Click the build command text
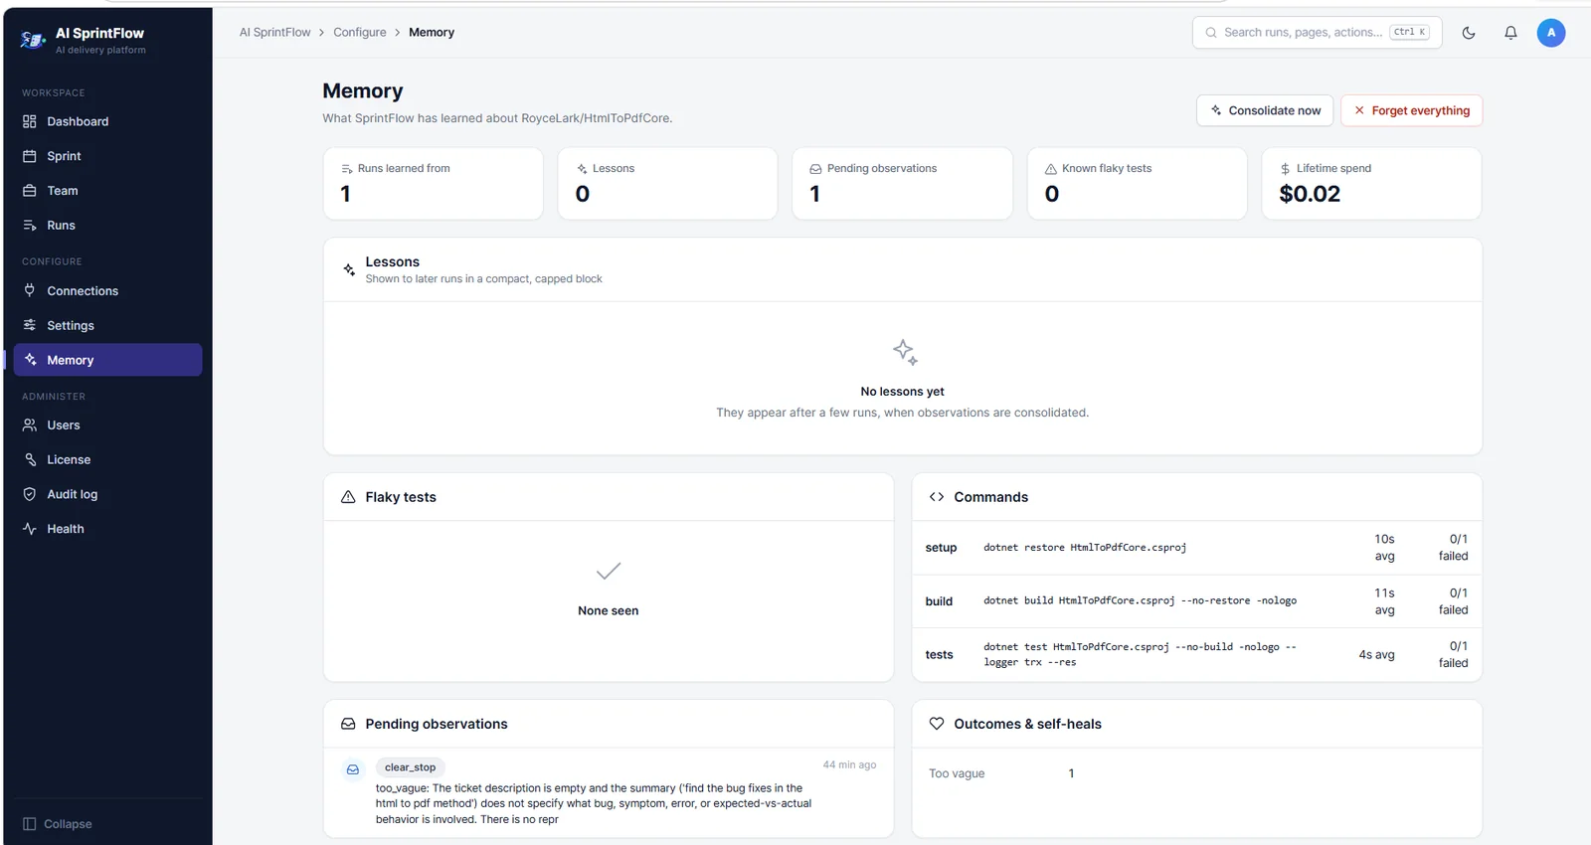 click(x=1141, y=601)
